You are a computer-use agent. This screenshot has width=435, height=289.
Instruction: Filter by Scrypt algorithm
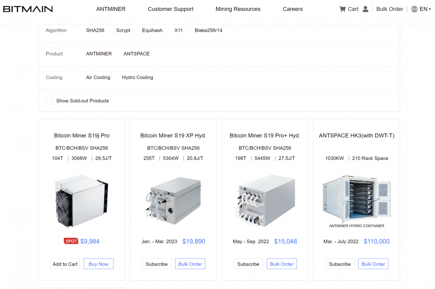[x=123, y=30]
